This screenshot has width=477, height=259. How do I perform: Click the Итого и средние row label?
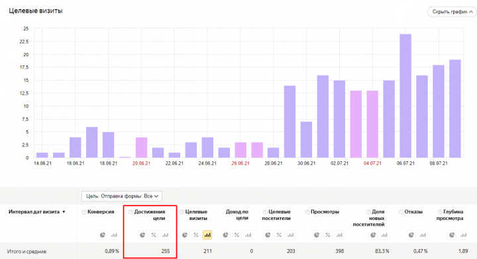26,252
